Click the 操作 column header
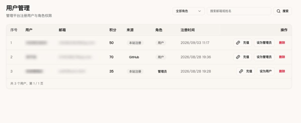Viewport: 301px width, 123px height. pyautogui.click(x=284, y=30)
